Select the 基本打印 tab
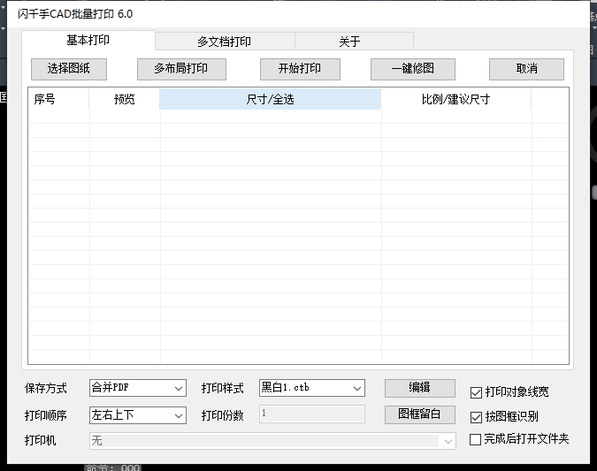This screenshot has height=471, width=597. click(88, 41)
